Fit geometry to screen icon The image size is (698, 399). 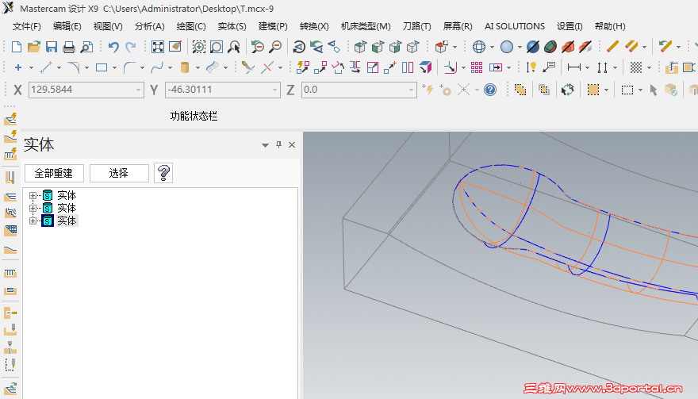(158, 47)
